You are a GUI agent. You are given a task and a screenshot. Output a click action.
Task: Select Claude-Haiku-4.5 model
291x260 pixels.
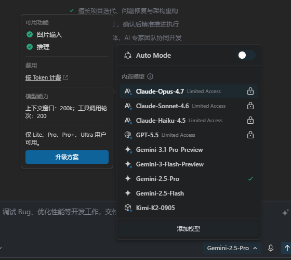coord(189,120)
